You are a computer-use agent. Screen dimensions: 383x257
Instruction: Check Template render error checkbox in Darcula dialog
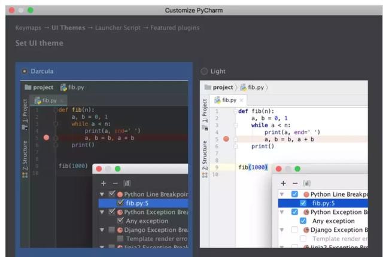pos(120,238)
